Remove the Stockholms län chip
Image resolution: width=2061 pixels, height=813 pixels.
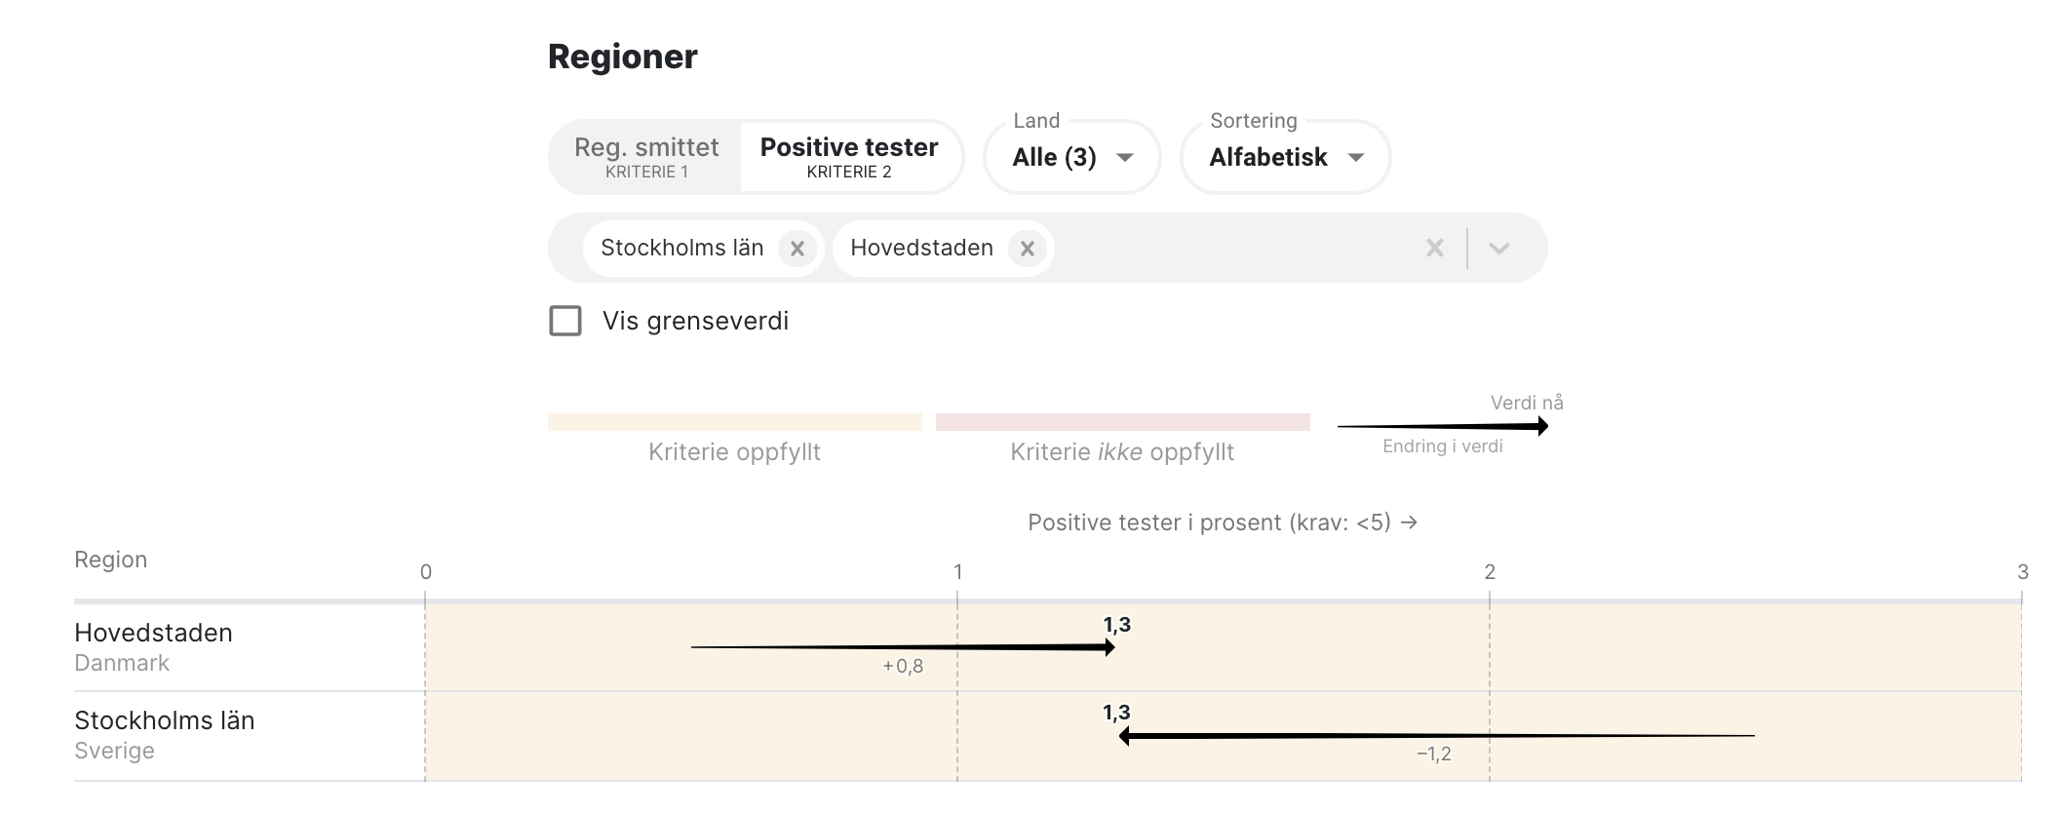[797, 249]
